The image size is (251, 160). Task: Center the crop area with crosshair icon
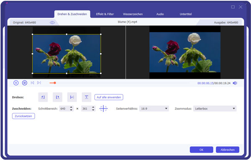[x=103, y=108]
